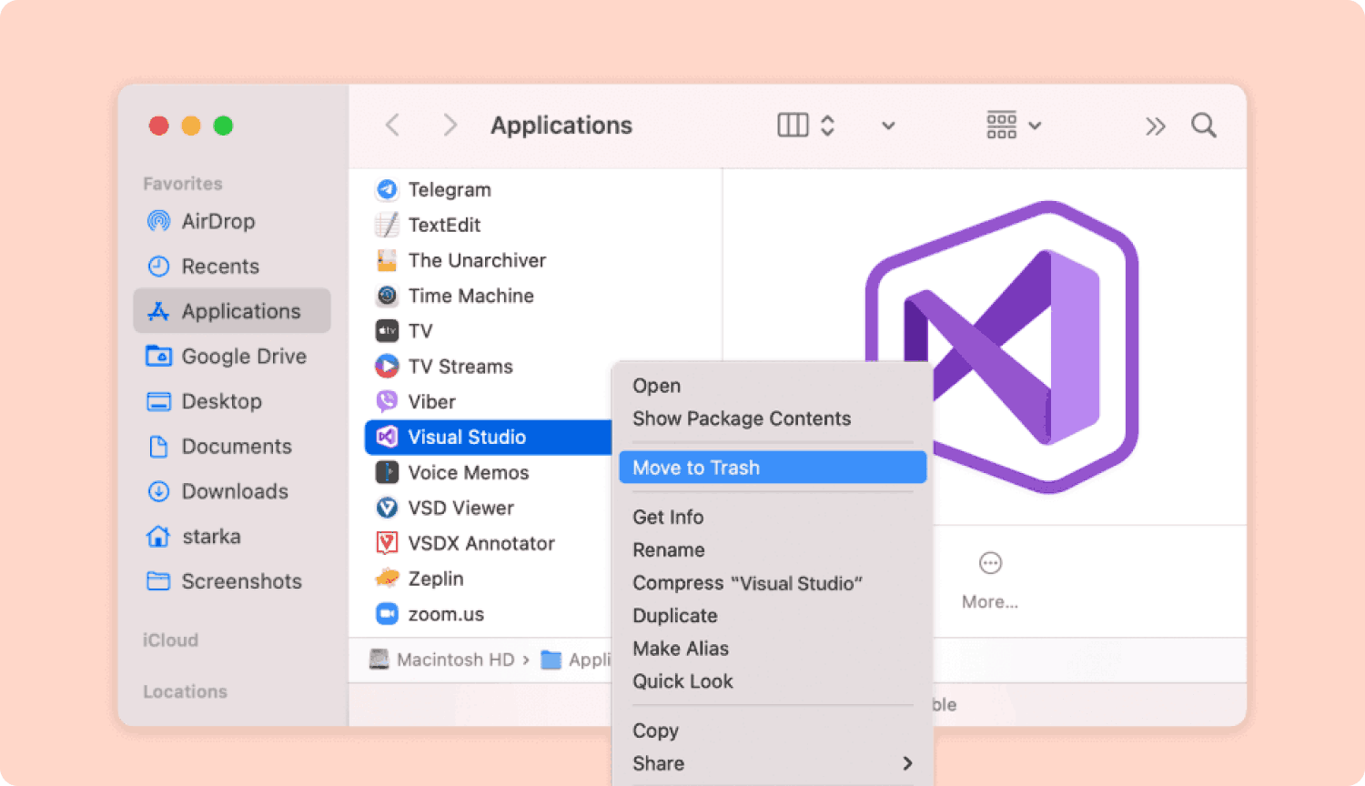The image size is (1365, 786).
Task: Click the Zeplin app icon
Action: [x=387, y=579]
